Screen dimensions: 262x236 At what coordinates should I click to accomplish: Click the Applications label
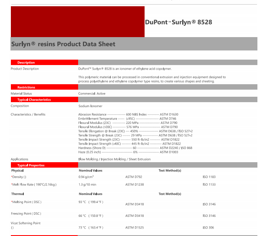point(19,159)
